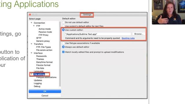Collapse the Interface tree node

tap(32, 53)
